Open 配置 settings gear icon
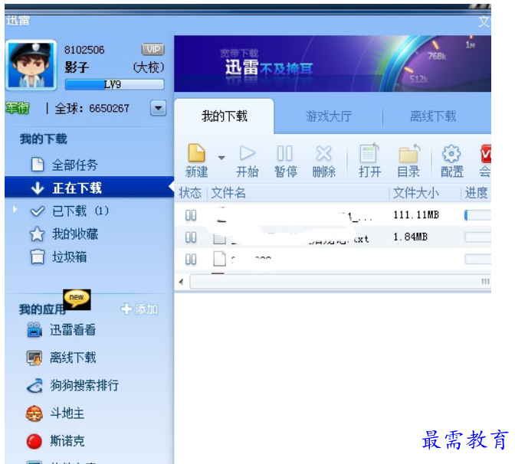Viewport: 515px width, 464px height. (451, 153)
